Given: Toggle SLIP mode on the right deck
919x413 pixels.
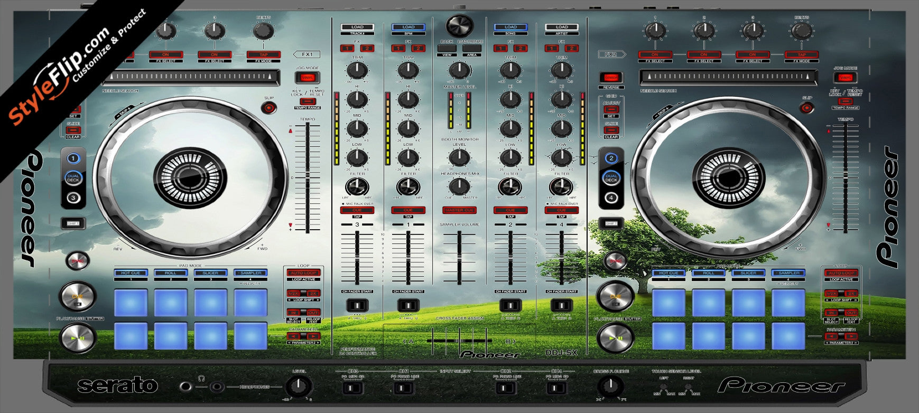Looking at the screenshot, I should pos(806,108).
